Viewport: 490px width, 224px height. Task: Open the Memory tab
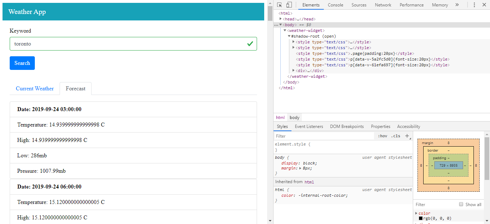pyautogui.click(x=440, y=5)
